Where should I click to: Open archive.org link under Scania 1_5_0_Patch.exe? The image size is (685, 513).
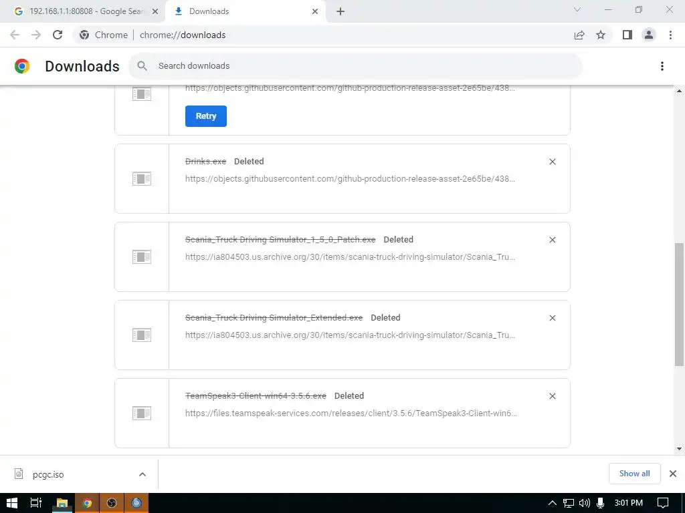coord(350,257)
